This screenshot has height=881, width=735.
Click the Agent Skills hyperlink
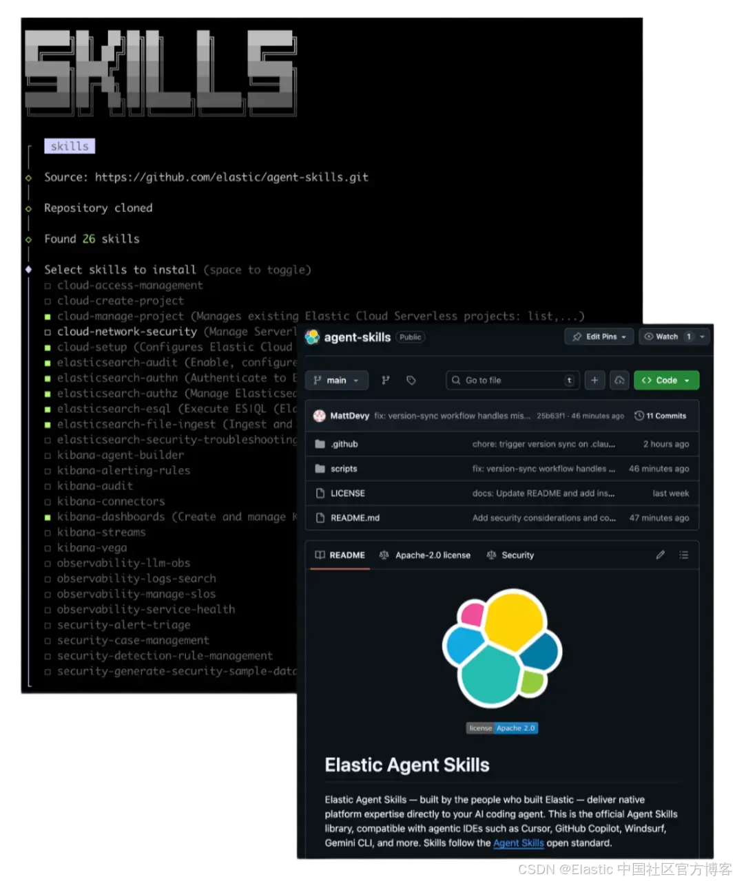[x=519, y=843]
